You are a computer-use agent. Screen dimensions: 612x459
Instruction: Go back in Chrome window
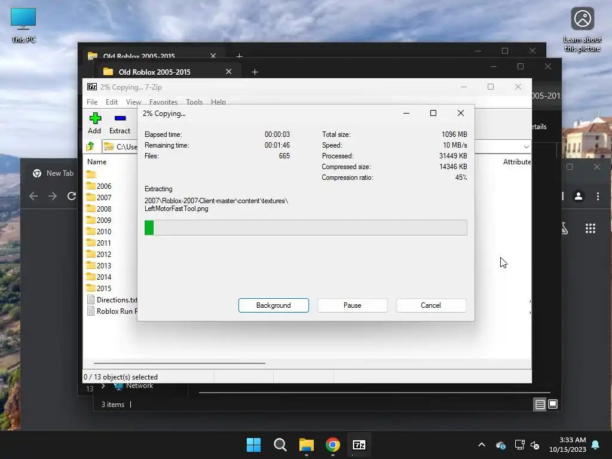[x=33, y=196]
